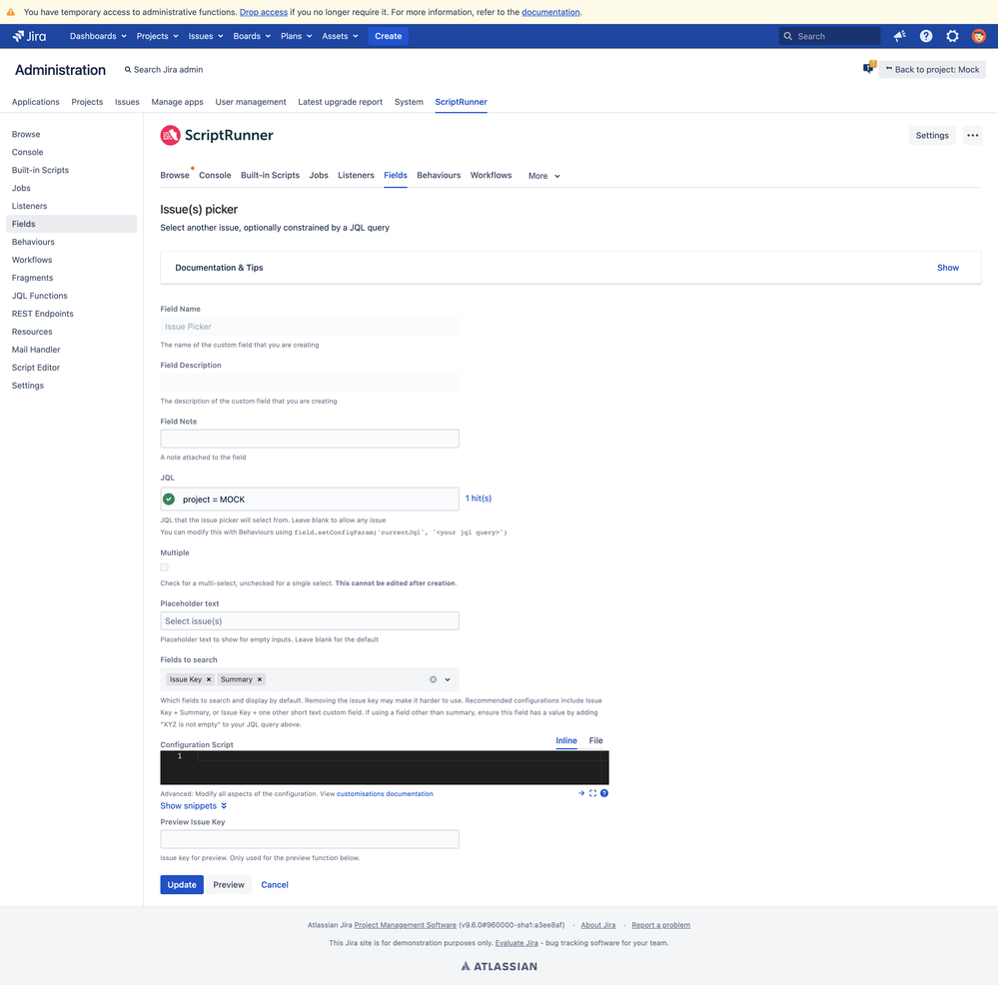The height and width of the screenshot is (985, 998).
Task: Click Back to project: Mock button
Action: point(932,69)
